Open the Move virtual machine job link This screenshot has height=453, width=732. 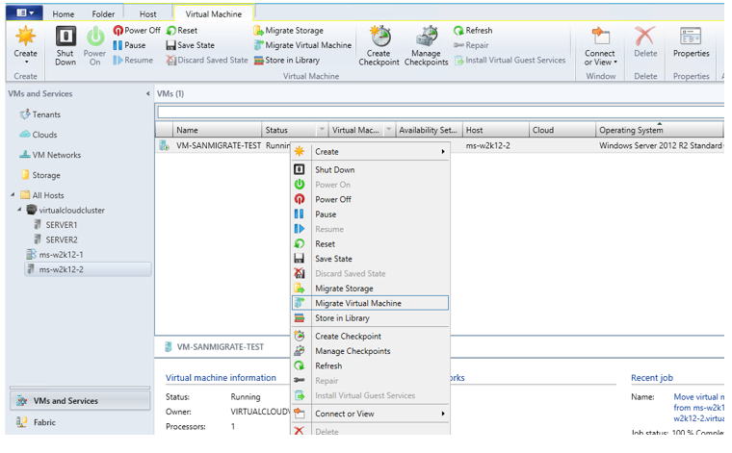(698, 408)
